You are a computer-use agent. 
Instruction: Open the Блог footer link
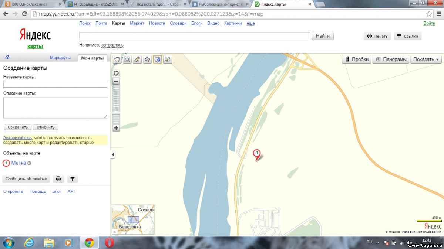tap(57, 191)
